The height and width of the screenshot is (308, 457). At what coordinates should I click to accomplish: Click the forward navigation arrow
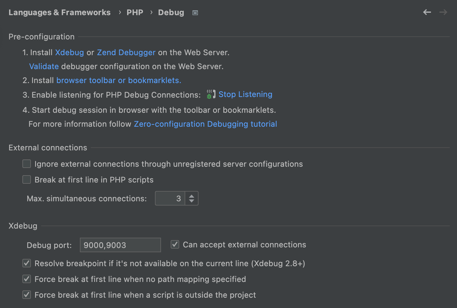coord(443,12)
